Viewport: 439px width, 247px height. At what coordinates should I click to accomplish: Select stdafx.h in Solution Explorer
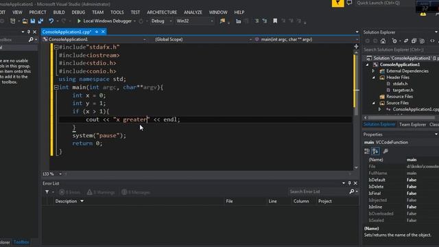(400, 84)
